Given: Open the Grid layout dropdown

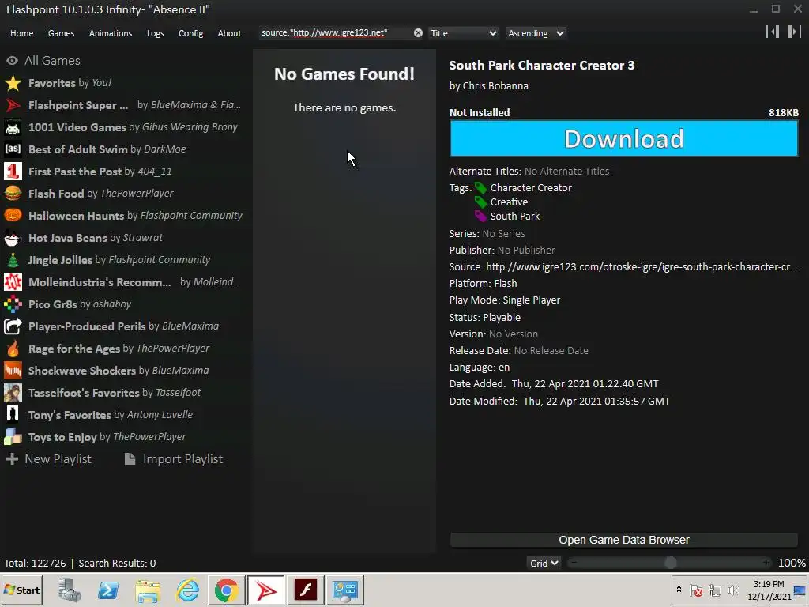Looking at the screenshot, I should pyautogui.click(x=544, y=563).
